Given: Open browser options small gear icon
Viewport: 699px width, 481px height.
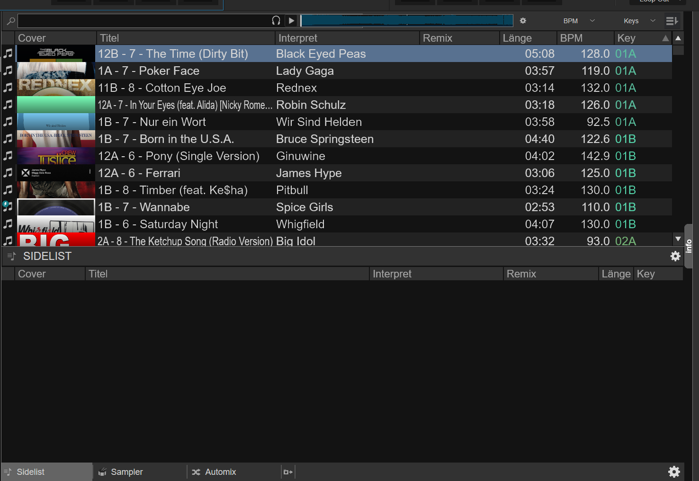Looking at the screenshot, I should coord(523,21).
